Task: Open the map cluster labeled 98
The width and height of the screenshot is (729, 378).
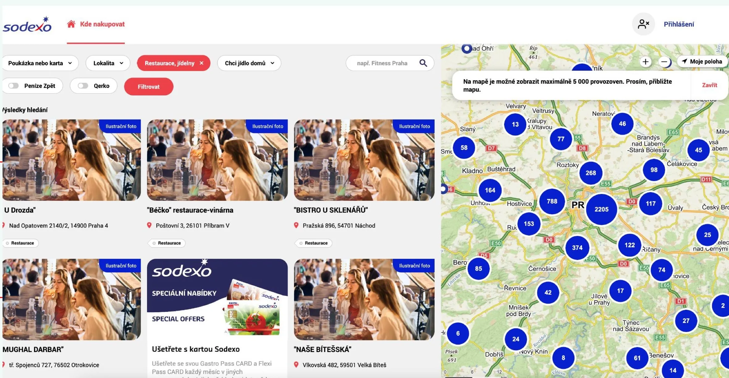Action: [x=654, y=170]
